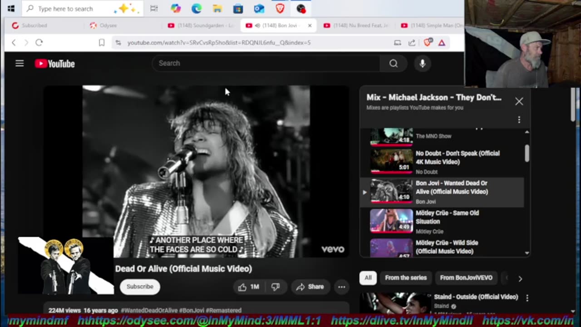Image resolution: width=581 pixels, height=327 pixels.
Task: Launch Microsoft Edge from the taskbar
Action: coord(196,8)
